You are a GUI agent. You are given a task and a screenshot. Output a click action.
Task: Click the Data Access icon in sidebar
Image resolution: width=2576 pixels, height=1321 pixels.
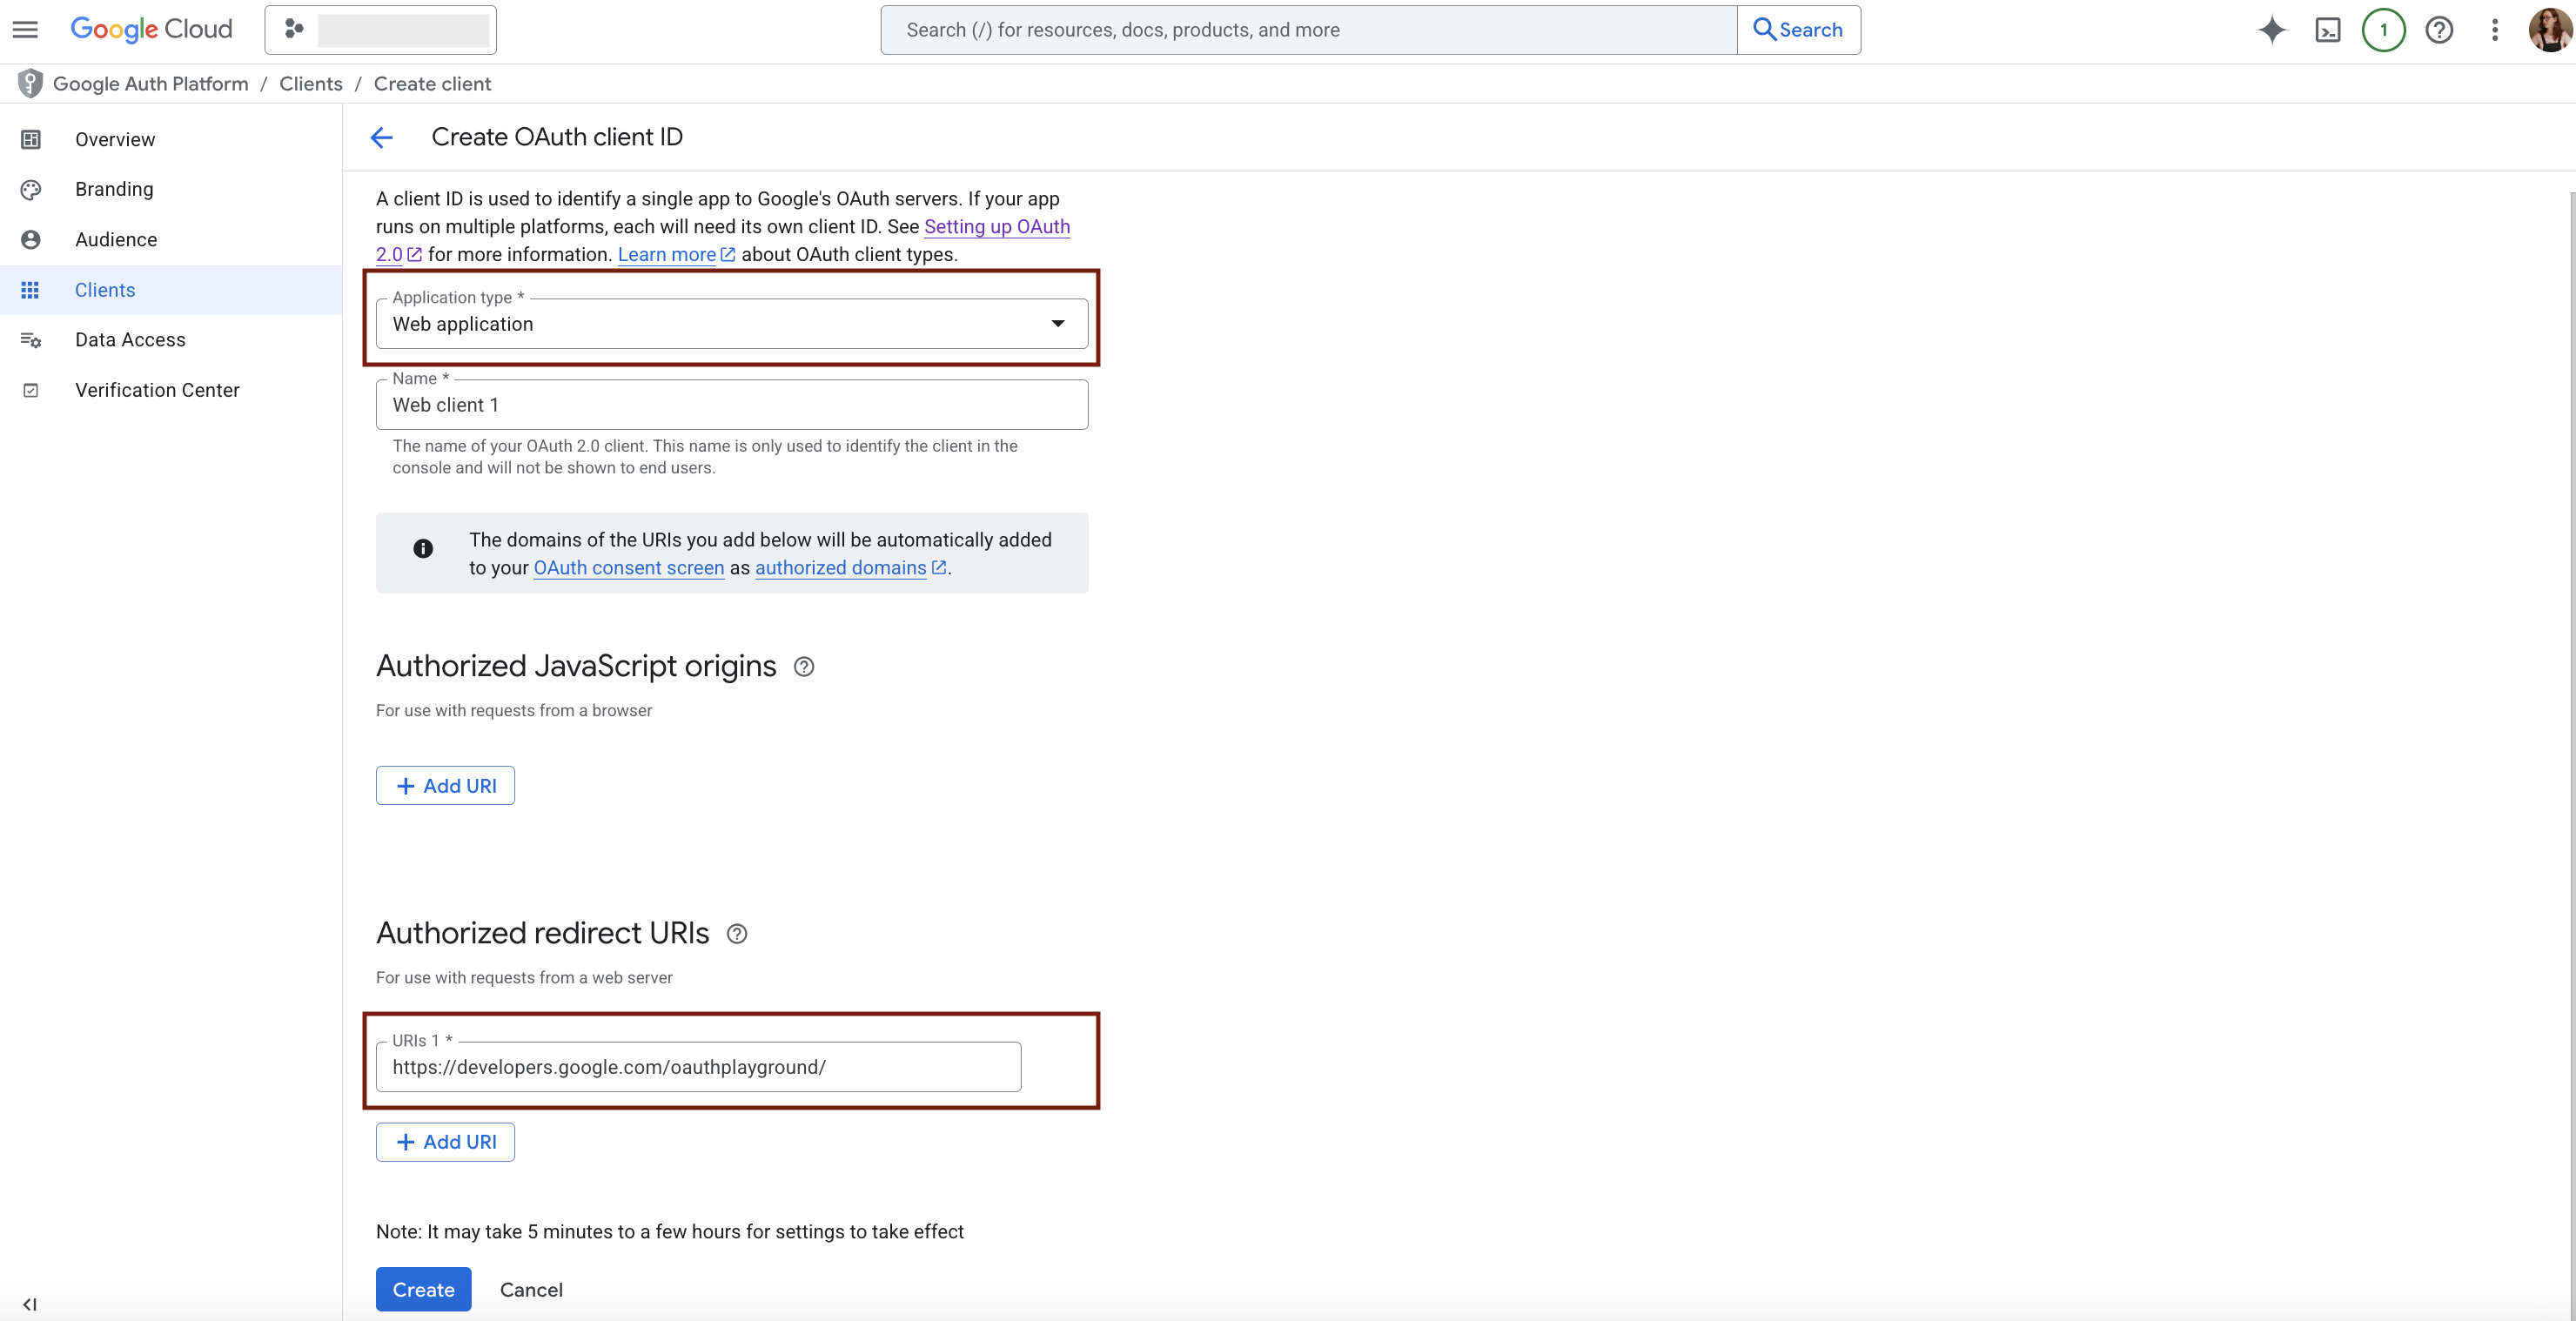point(31,340)
